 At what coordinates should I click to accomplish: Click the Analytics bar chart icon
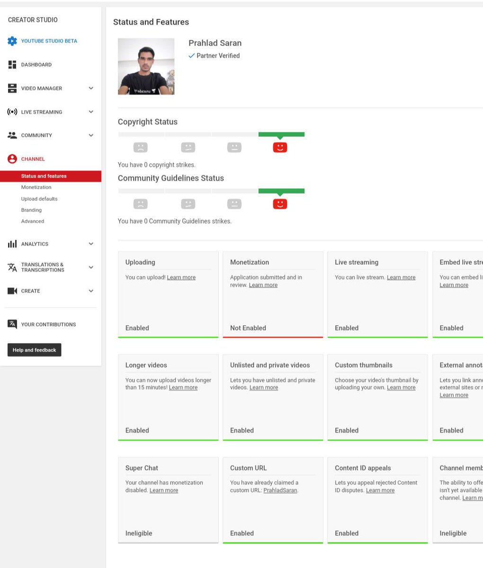[12, 244]
